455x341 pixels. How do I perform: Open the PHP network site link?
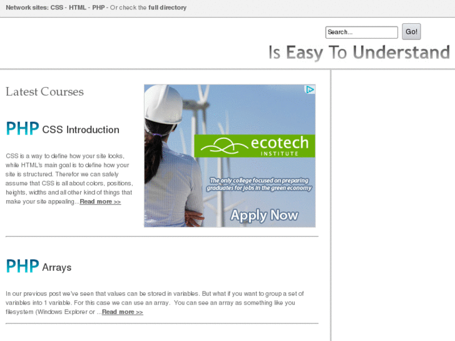pyautogui.click(x=98, y=8)
